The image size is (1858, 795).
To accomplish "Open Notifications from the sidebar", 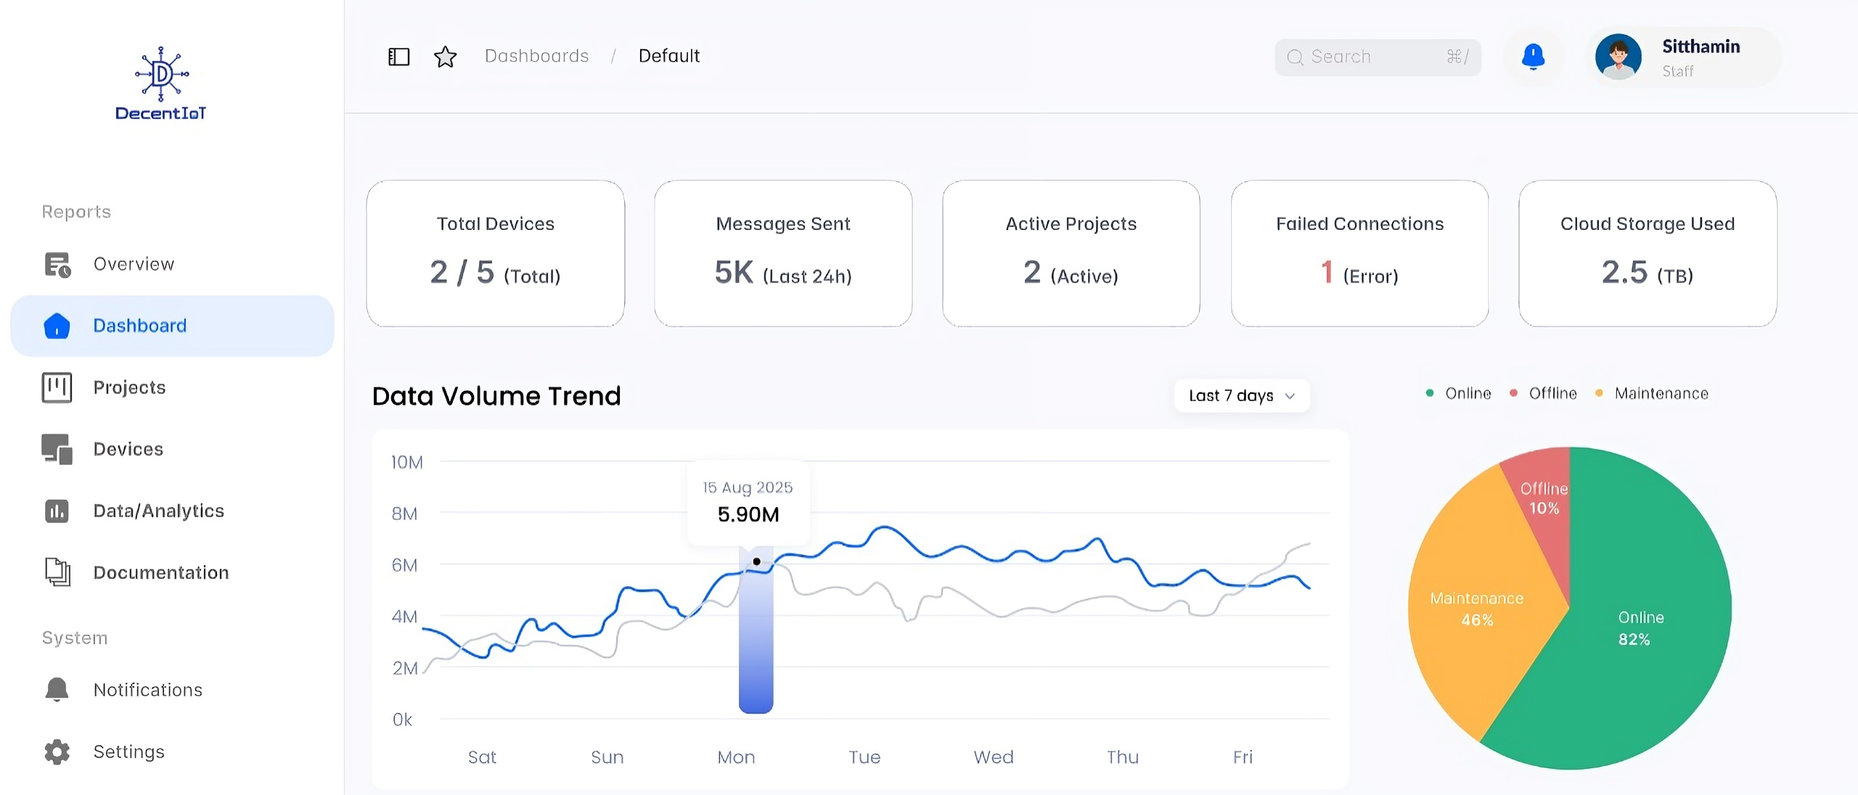I will [x=147, y=690].
